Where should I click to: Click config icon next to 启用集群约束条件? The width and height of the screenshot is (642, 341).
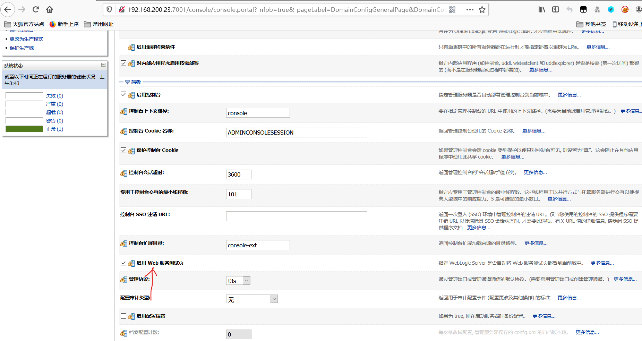click(x=131, y=47)
